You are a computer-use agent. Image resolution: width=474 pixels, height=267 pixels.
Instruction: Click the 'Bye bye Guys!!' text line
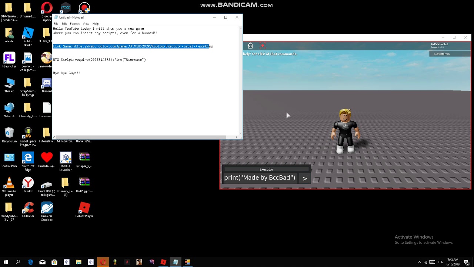click(x=67, y=73)
